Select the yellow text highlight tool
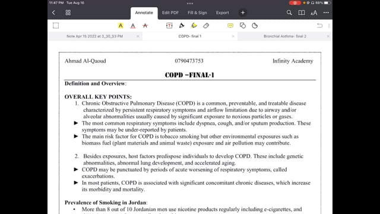Image resolution: width=380 pixels, height=214 pixels. point(121,26)
